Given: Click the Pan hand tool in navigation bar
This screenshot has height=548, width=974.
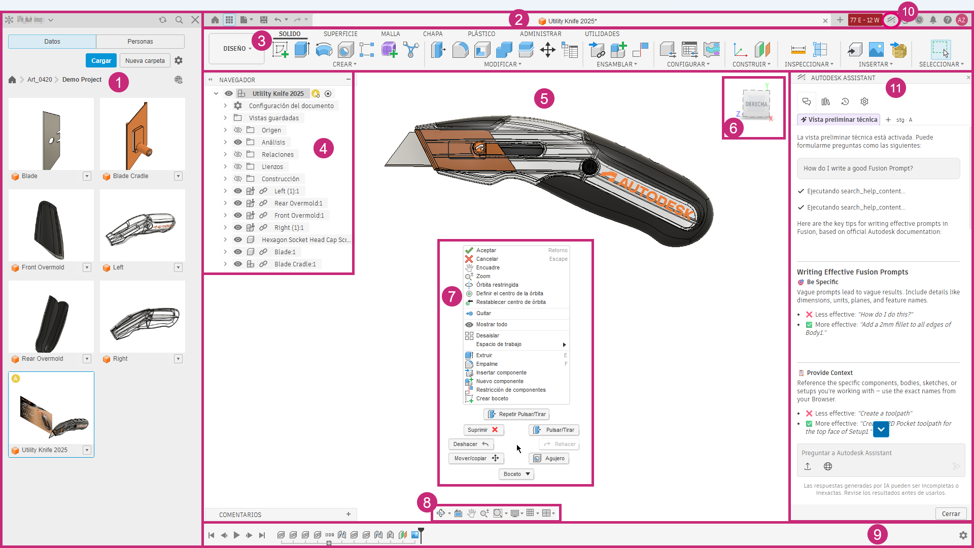Looking at the screenshot, I should (471, 513).
